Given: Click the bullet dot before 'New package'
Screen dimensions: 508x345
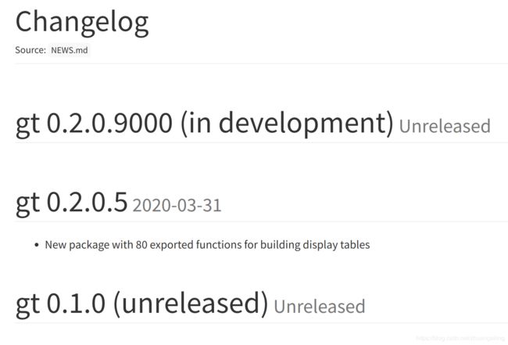Looking at the screenshot, I should 37,245.
